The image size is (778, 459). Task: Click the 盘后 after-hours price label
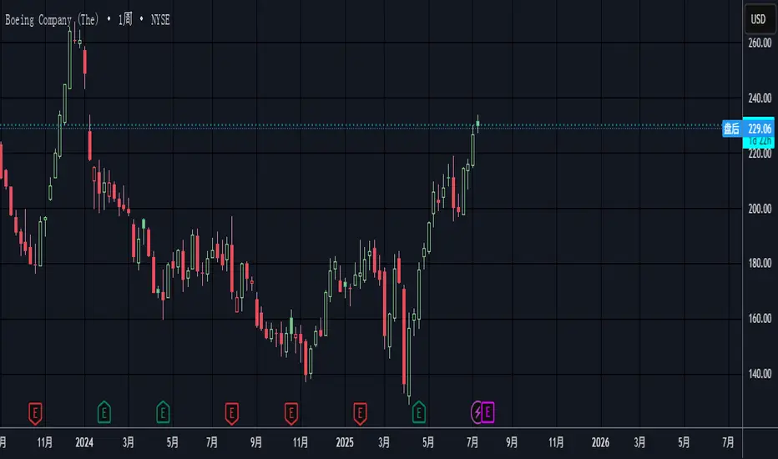731,129
